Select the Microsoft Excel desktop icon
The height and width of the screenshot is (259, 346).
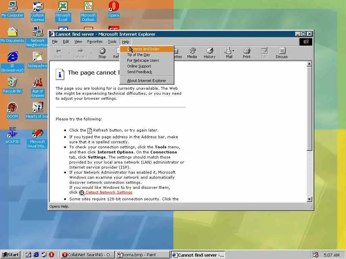point(63,11)
